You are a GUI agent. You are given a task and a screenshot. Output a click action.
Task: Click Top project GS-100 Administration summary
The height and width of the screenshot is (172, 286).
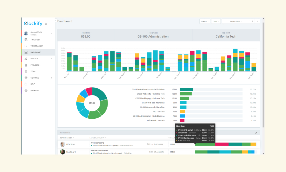click(x=153, y=35)
